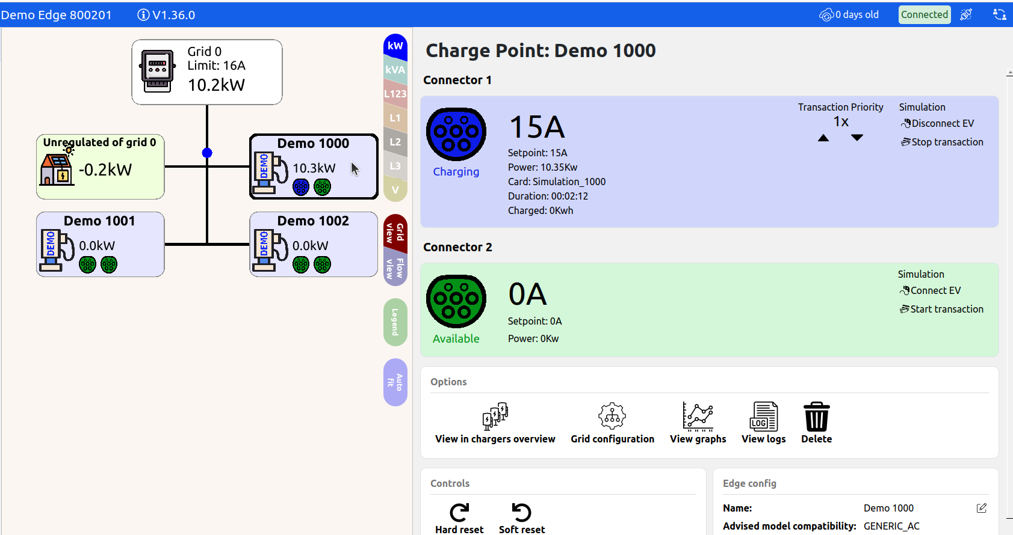Edit the charge point name with pencil icon

coord(982,508)
